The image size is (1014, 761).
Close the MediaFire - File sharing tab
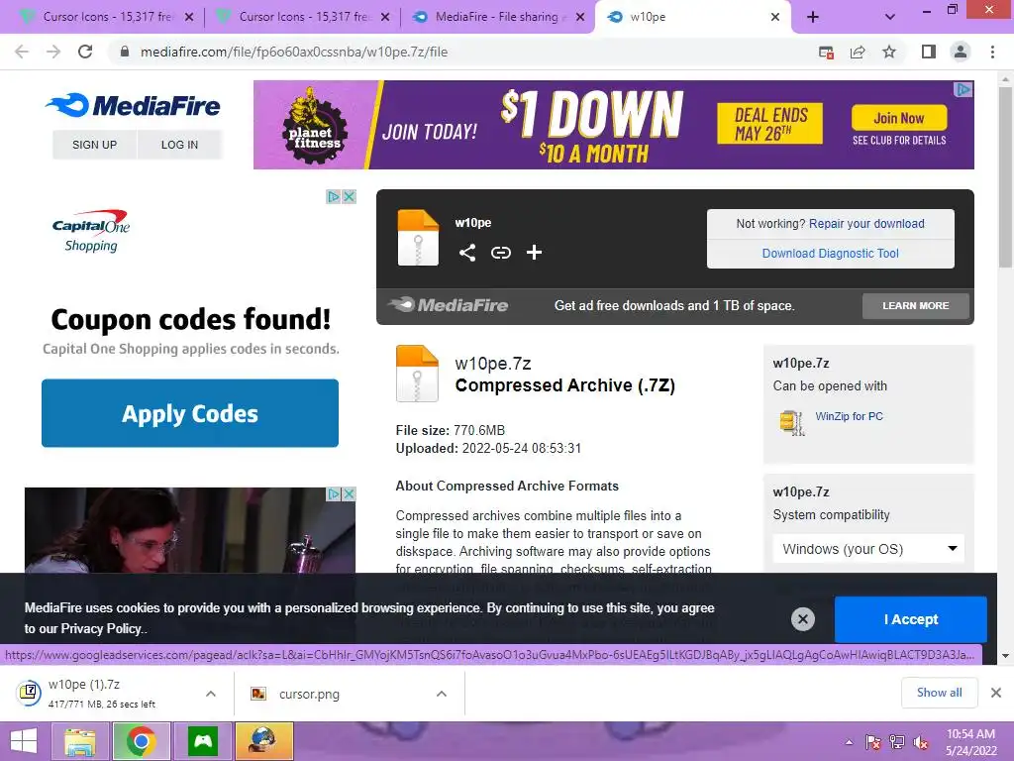pyautogui.click(x=580, y=17)
